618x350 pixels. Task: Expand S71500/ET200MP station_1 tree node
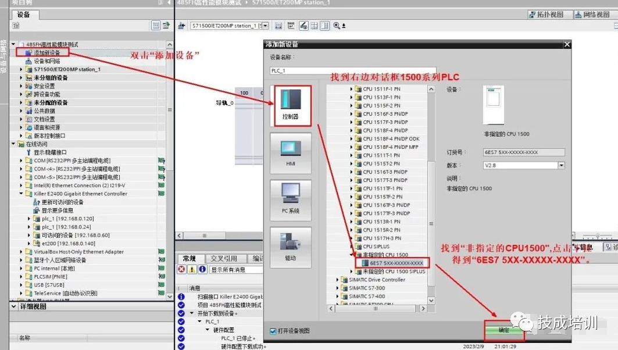click(x=21, y=69)
